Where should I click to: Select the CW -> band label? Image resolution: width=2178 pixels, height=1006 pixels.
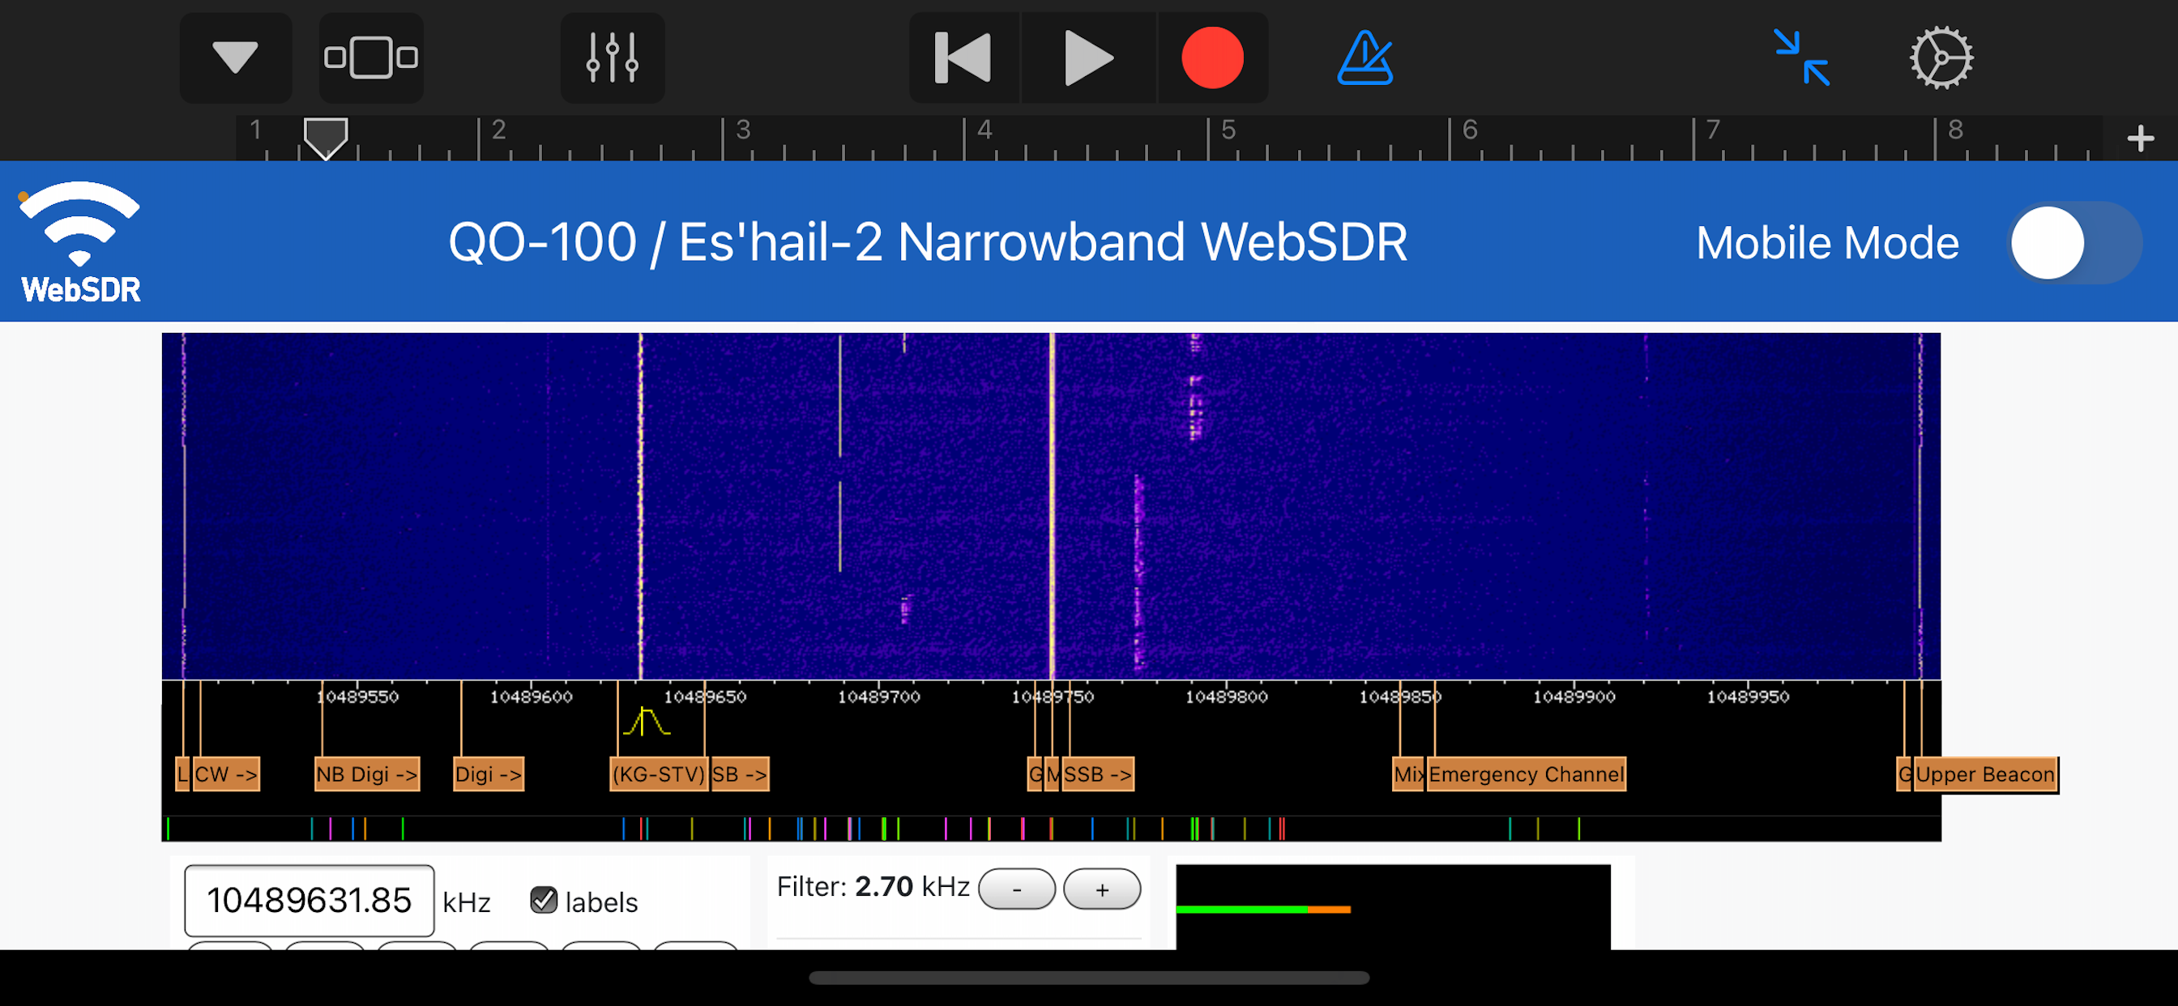coord(226,774)
